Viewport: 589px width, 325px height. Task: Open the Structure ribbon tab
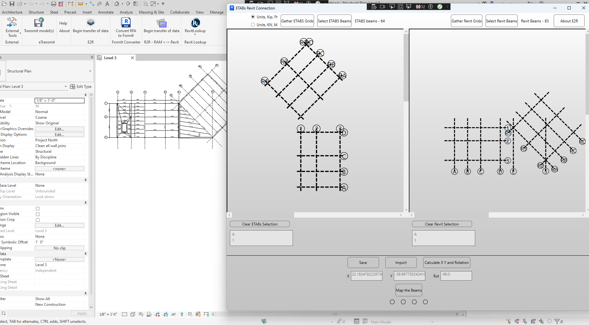36,12
